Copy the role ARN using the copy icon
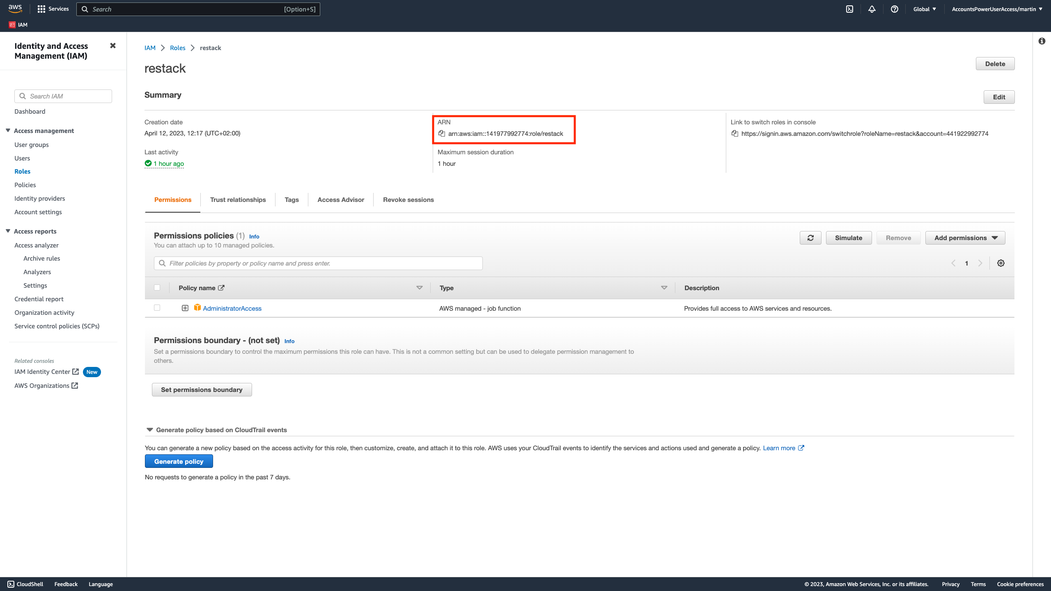Viewport: 1051px width, 591px height. [441, 133]
